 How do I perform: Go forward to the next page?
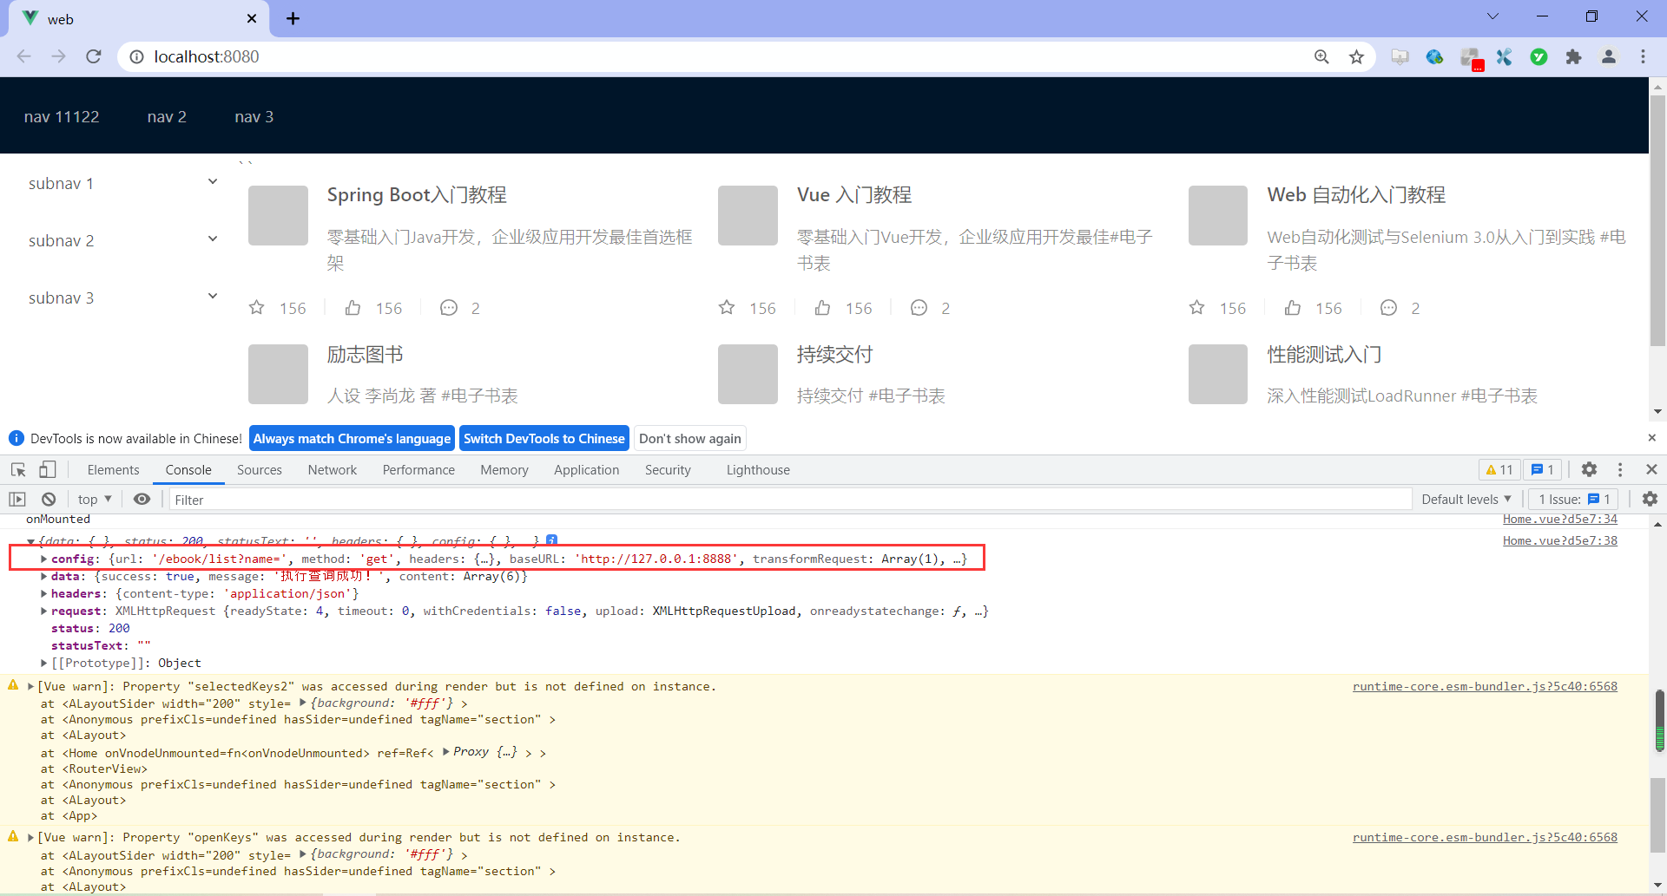pyautogui.click(x=59, y=56)
